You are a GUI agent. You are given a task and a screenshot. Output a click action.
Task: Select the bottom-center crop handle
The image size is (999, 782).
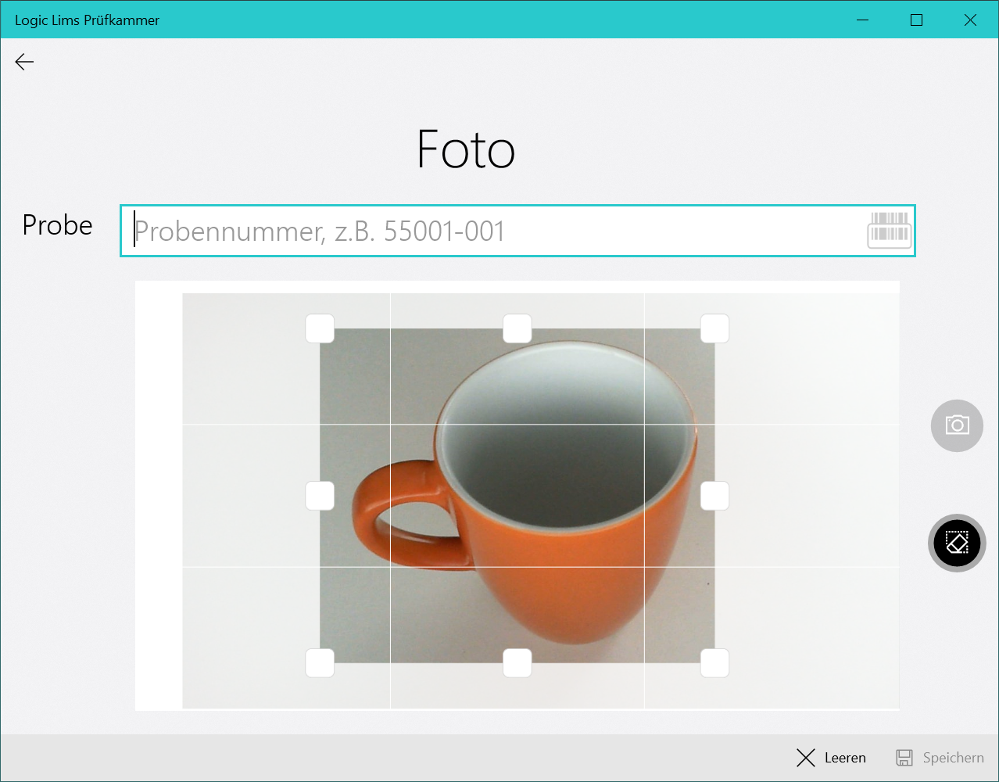click(x=517, y=663)
